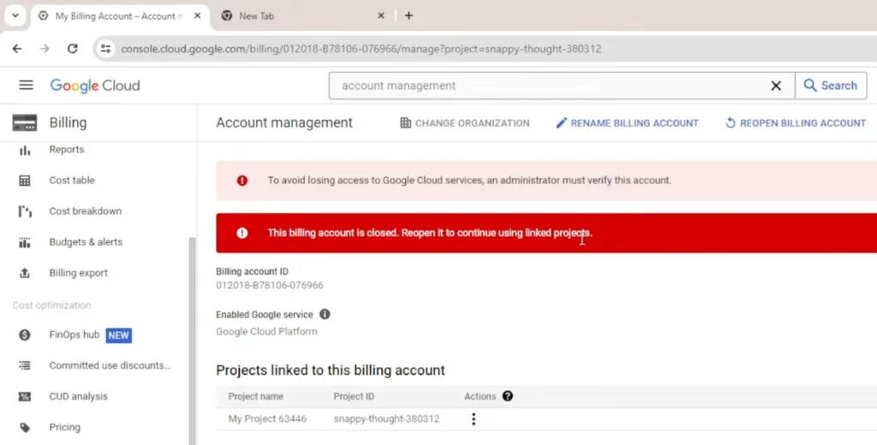Image resolution: width=877 pixels, height=445 pixels.
Task: Click the Reports sidebar icon
Action: click(x=25, y=150)
